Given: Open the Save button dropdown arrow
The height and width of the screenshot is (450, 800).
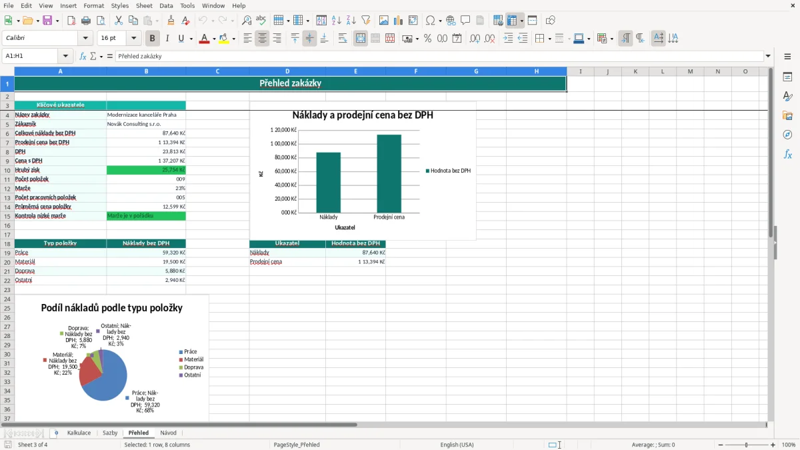Looking at the screenshot, I should pyautogui.click(x=57, y=21).
